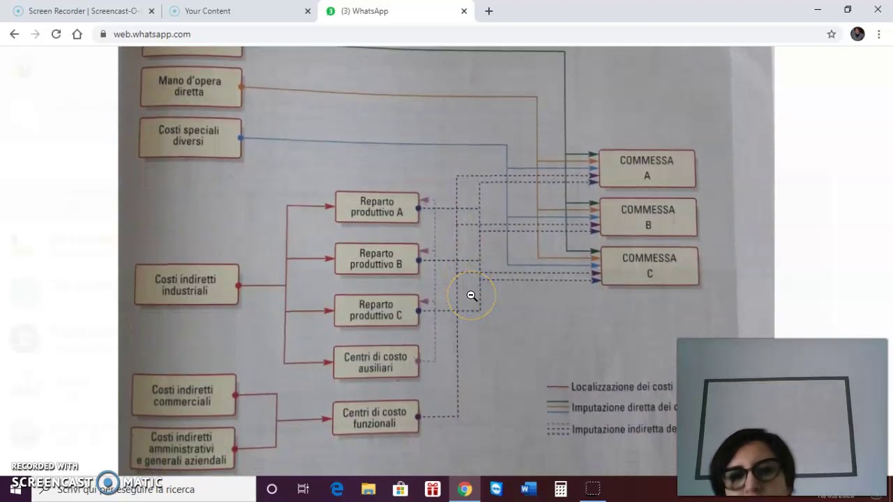Open Cortana from the taskbar circle icon
The image size is (893, 502).
[272, 489]
